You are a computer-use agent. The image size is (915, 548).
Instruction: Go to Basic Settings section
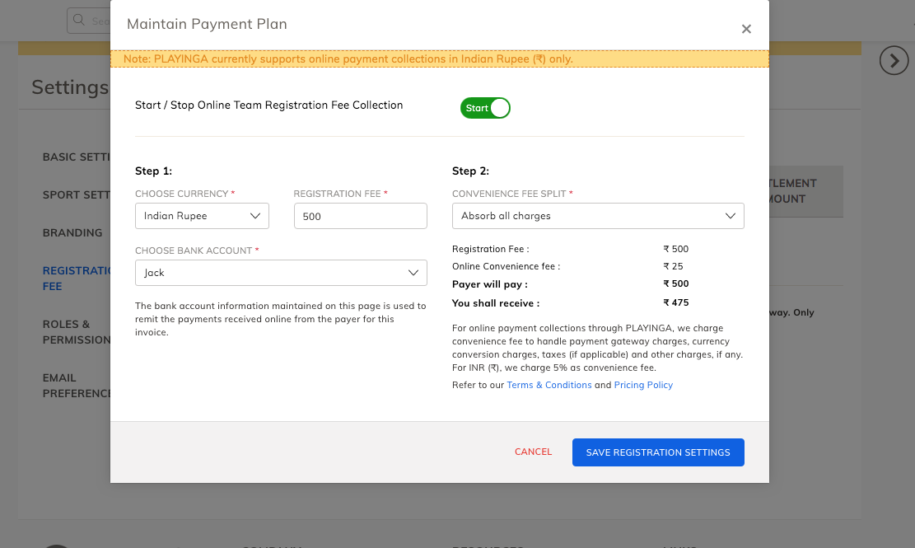point(76,157)
